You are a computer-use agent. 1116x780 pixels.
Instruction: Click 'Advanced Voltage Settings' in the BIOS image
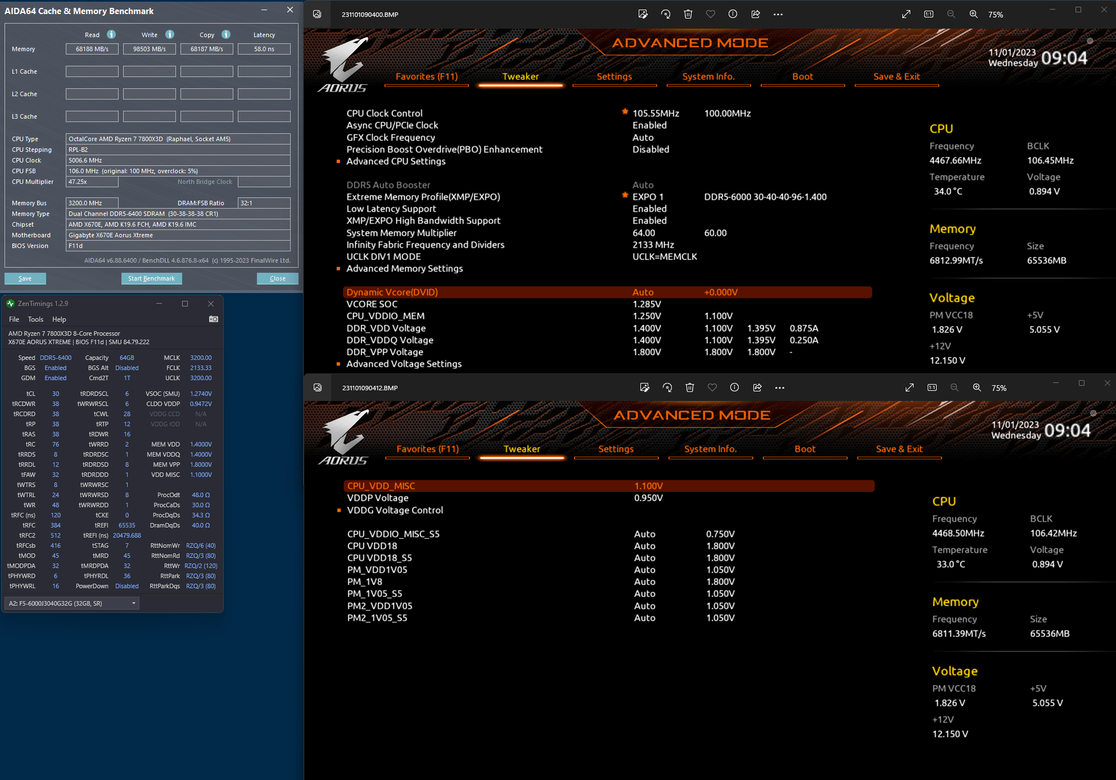point(404,364)
